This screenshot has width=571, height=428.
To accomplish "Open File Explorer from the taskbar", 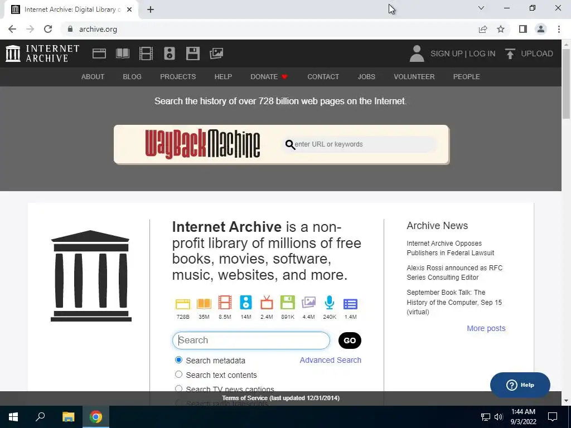I will point(68,417).
